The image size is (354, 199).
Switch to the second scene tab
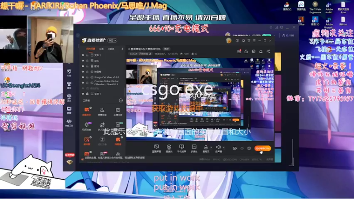pos(101,49)
